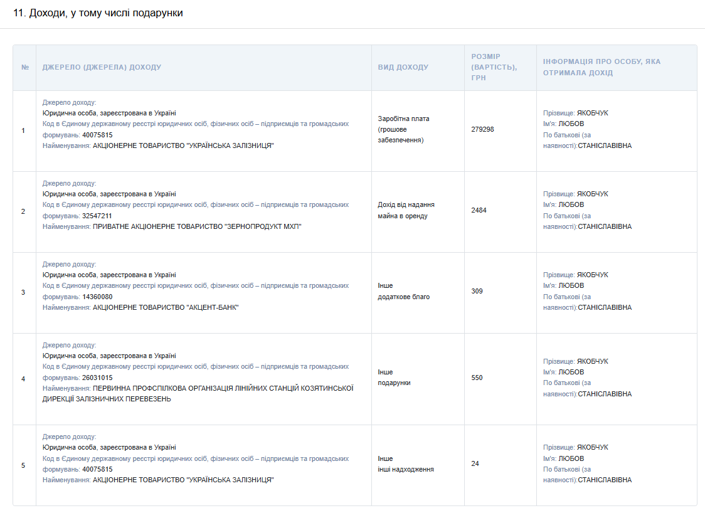705x513 pixels.
Task: Click 'Джерело доходу:' label in row 2
Action: click(69, 184)
